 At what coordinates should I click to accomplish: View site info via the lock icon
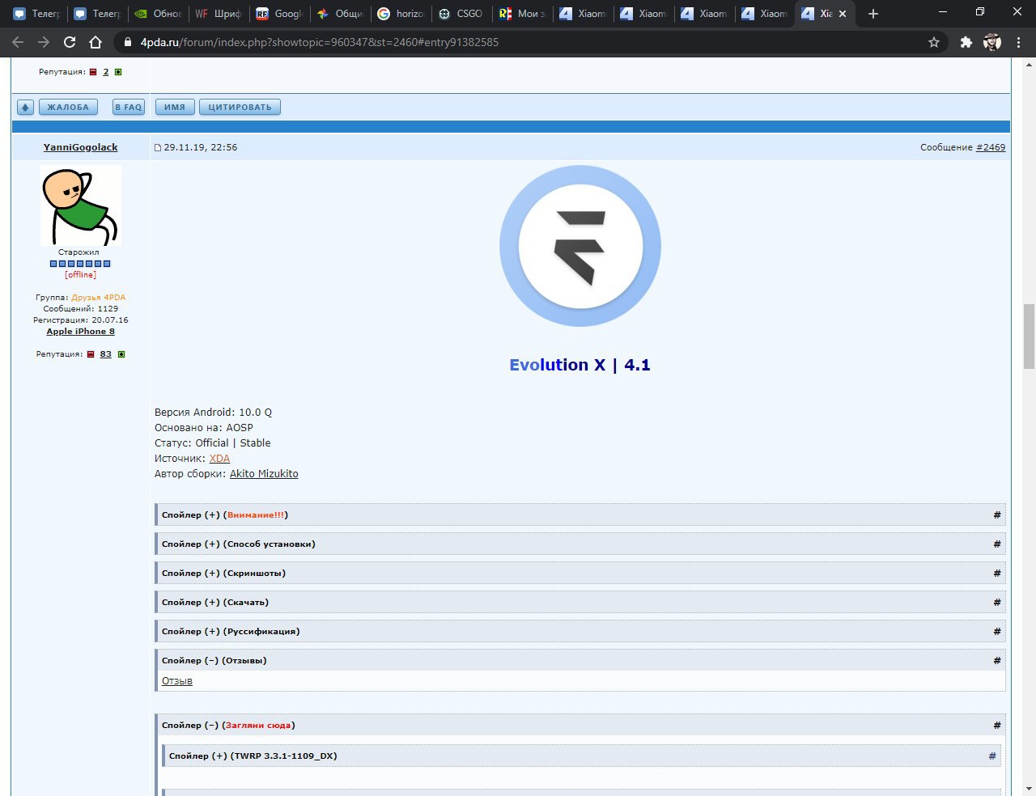click(x=127, y=42)
